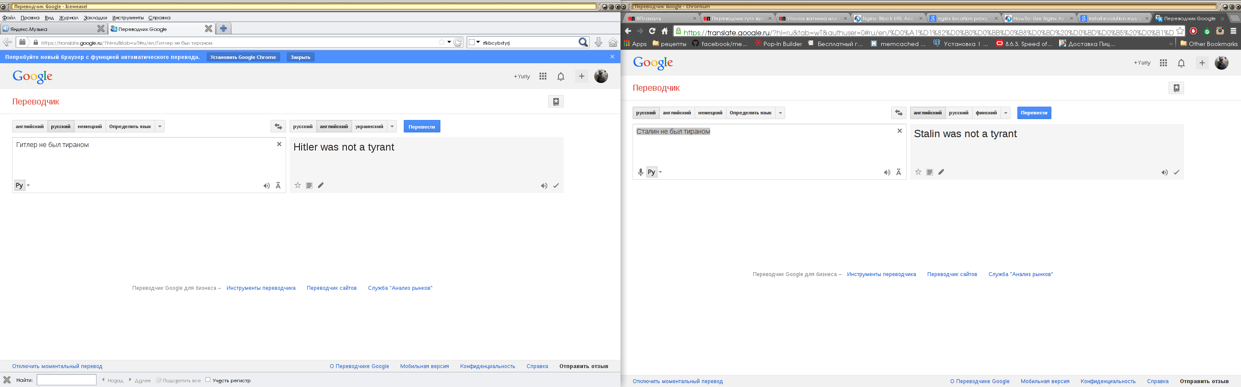
Task: Click pencil suggest-edit icon in Iceweasel translation
Action: pos(321,186)
